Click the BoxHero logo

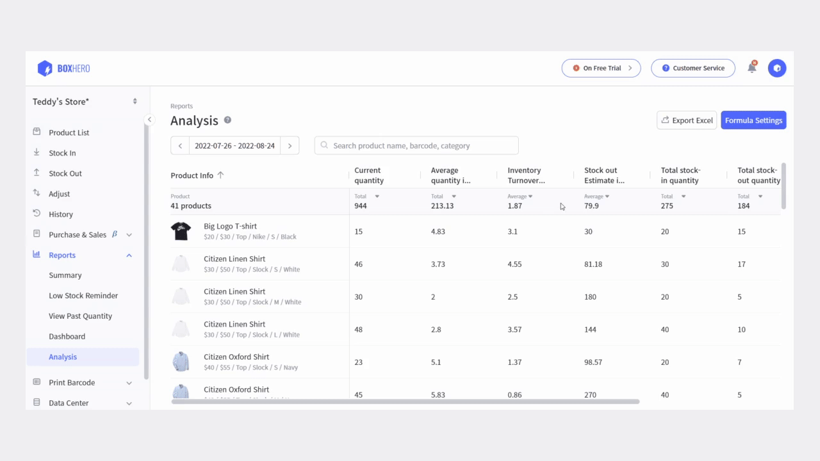[x=63, y=68]
